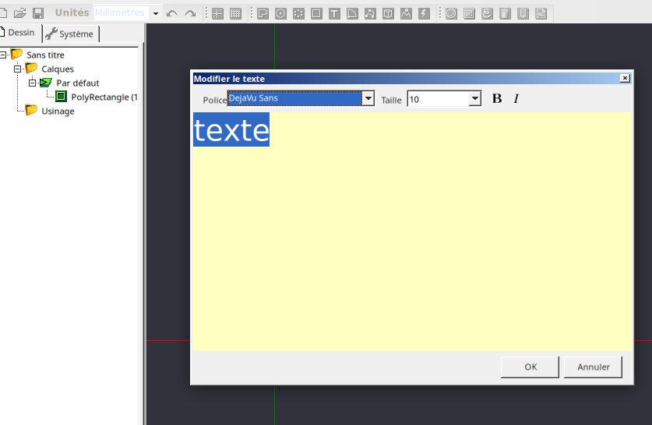Select the Rectangle drawing tool icon
The height and width of the screenshot is (425, 652).
click(316, 13)
